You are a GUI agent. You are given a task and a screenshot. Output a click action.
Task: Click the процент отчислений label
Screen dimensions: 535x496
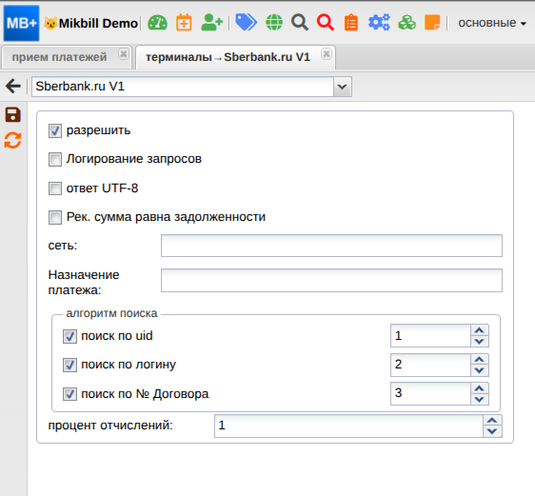(110, 426)
